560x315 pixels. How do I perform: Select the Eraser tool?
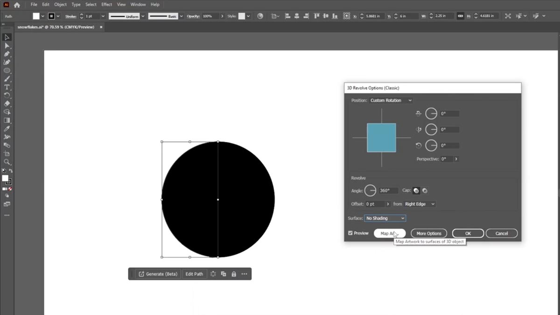tap(7, 104)
